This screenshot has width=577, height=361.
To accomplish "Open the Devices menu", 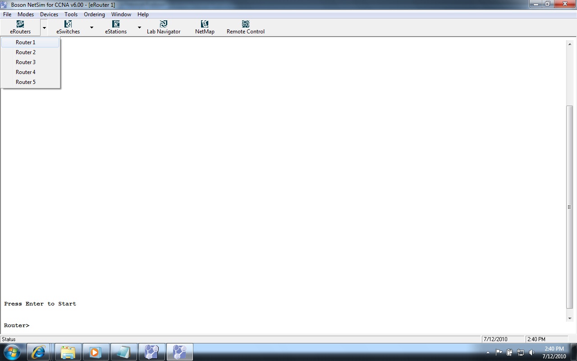I will (x=49, y=14).
